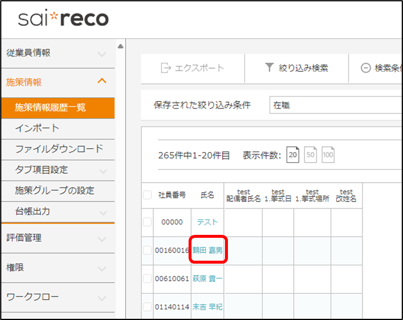
Task: Show 50 items per page
Action: [310, 156]
